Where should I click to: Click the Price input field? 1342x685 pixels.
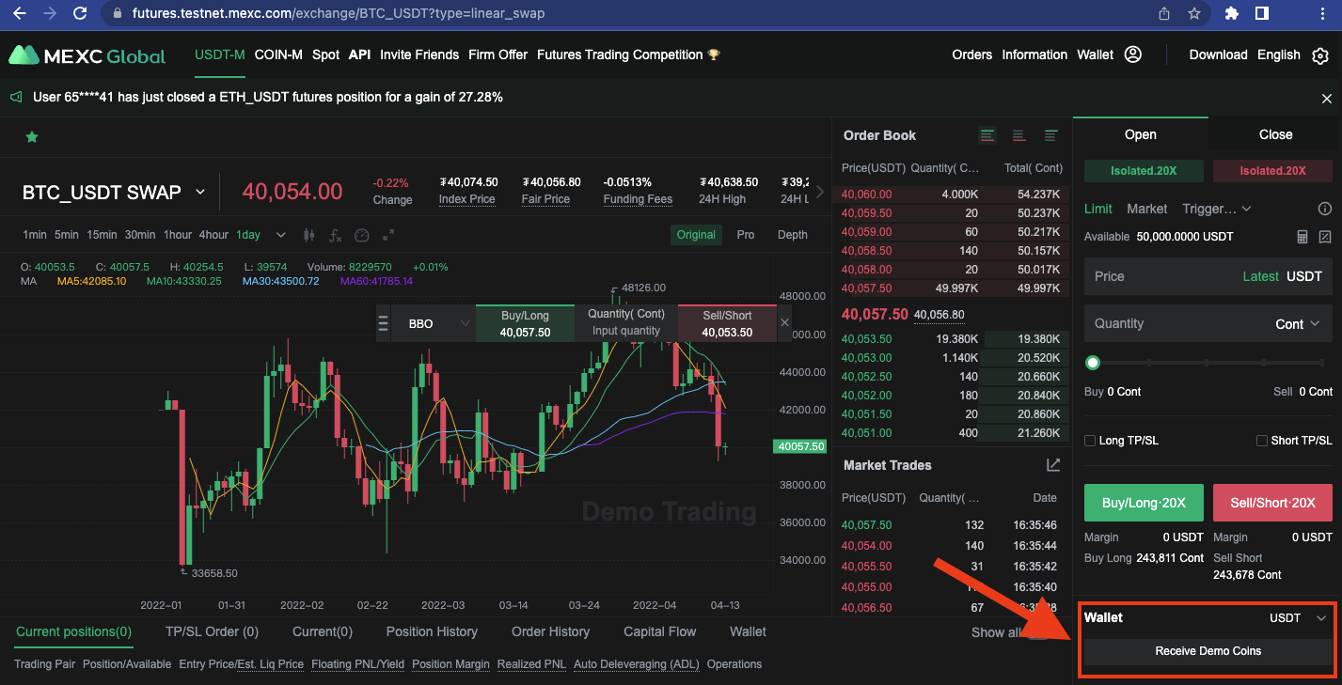pos(1208,276)
